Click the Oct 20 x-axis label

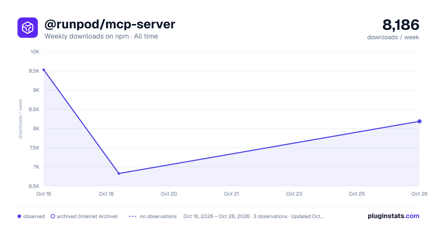tap(169, 194)
